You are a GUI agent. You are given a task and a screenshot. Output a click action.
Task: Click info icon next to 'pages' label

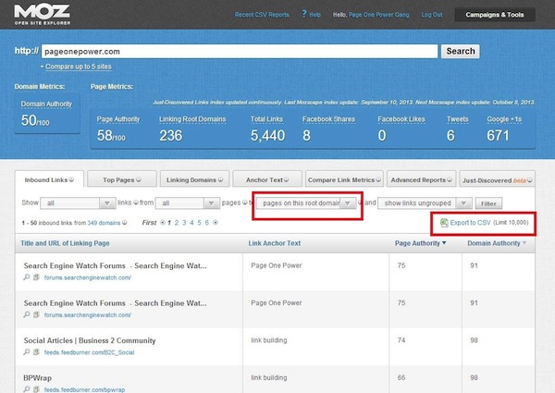point(244,203)
